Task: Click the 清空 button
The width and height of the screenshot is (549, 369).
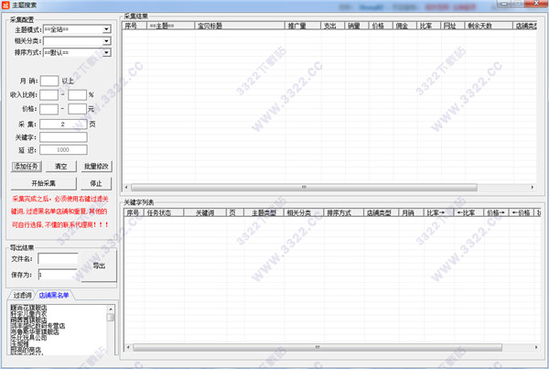Action: coord(61,167)
